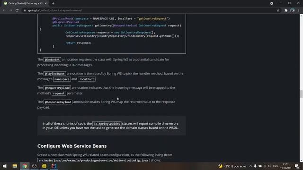The width and height of the screenshot is (303, 170).
Task: Select the Getting Started | Producing a SOAP tab
Action: [25, 3]
